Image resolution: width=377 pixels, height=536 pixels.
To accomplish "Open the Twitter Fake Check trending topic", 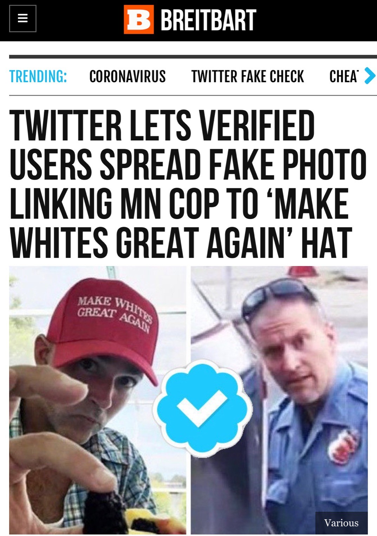I will coord(247,77).
